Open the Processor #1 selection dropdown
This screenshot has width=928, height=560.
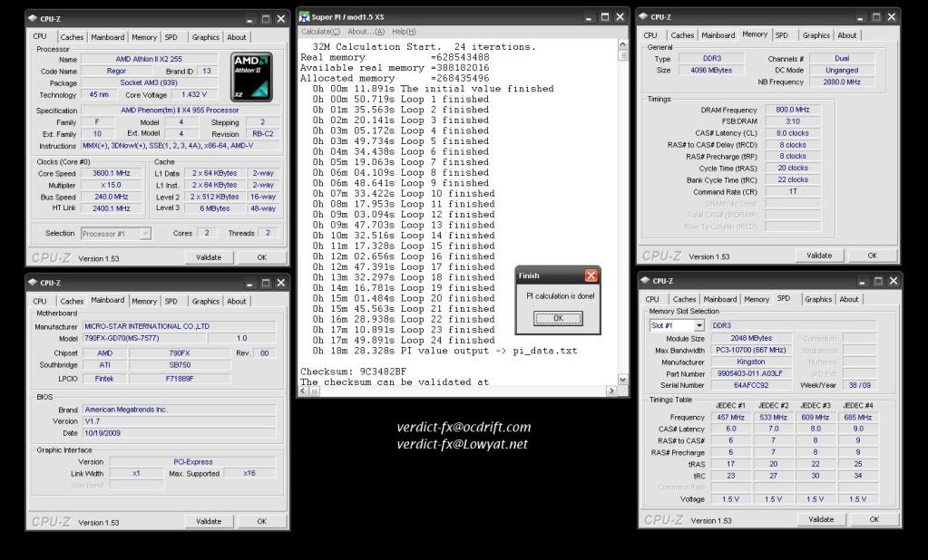145,234
